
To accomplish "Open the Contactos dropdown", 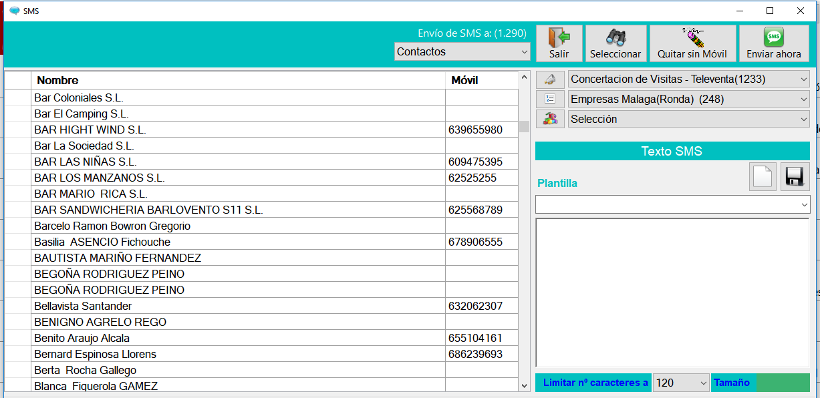I will (462, 51).
